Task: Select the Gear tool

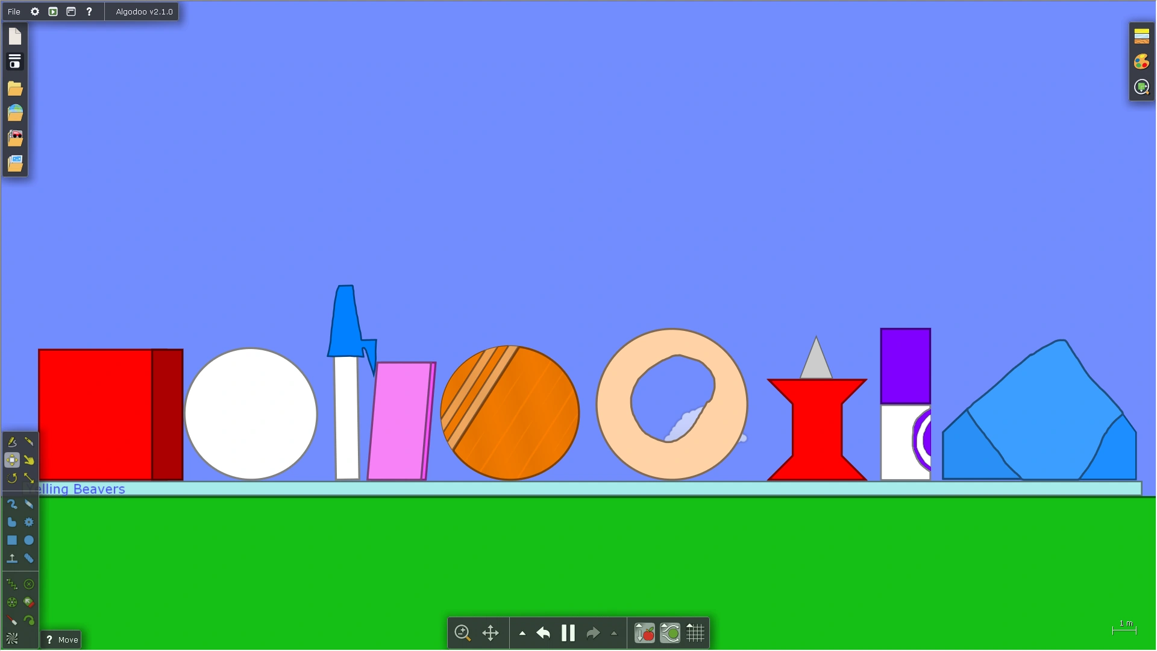Action: pos(29,522)
